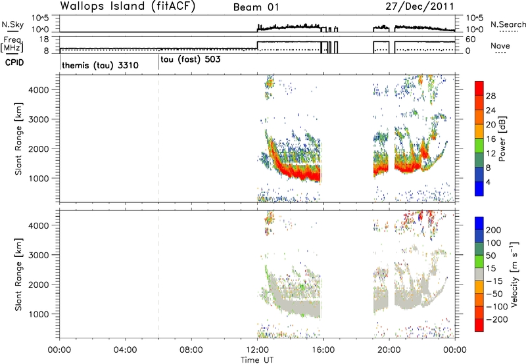Click the 'N.Search' legend label
This screenshot has width=526, height=364.
(508, 24)
